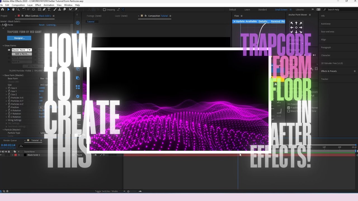This screenshot has height=201, width=358.
Task: Click the current timecode 0:00:02:14
Action: click(x=8, y=145)
